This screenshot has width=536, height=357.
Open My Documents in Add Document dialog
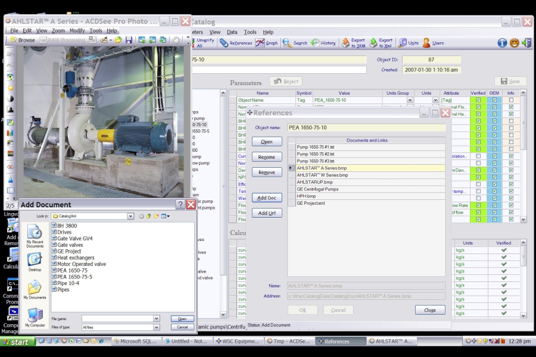[35, 290]
